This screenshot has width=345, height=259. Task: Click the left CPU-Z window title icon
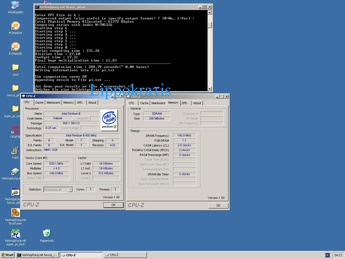click(24, 96)
